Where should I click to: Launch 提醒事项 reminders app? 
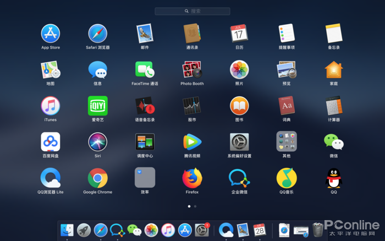tap(287, 34)
